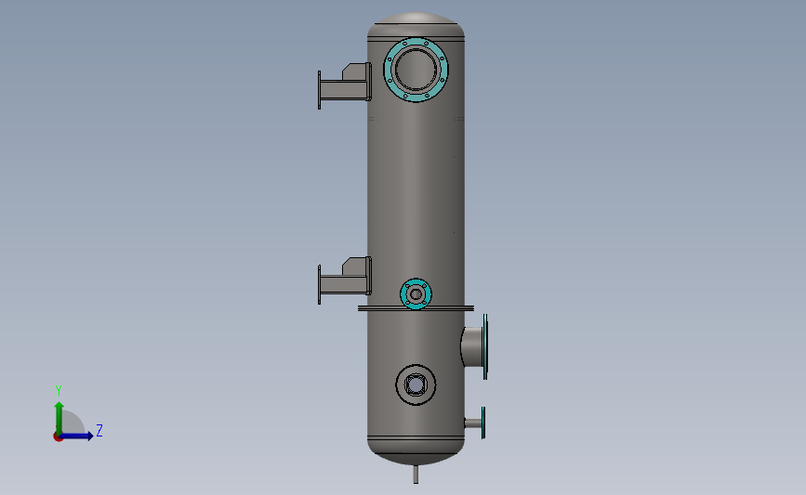Click the red origin of the orientation triad
806x495 pixels.
click(x=58, y=437)
